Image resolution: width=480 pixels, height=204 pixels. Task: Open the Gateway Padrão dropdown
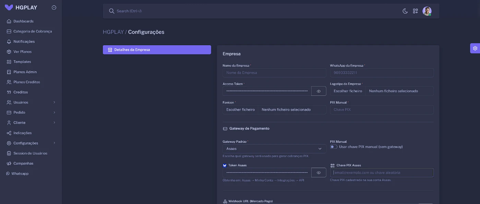pyautogui.click(x=274, y=149)
